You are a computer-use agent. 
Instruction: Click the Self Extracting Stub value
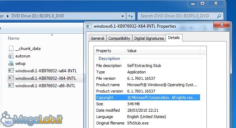pos(144,66)
